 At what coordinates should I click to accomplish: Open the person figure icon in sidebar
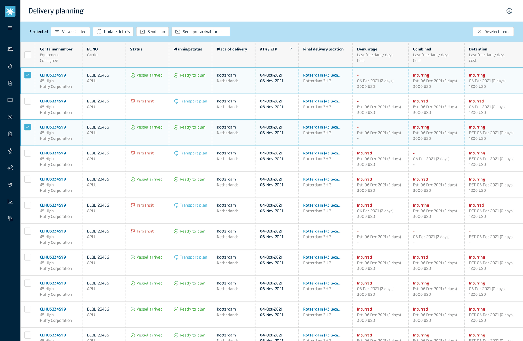10,151
